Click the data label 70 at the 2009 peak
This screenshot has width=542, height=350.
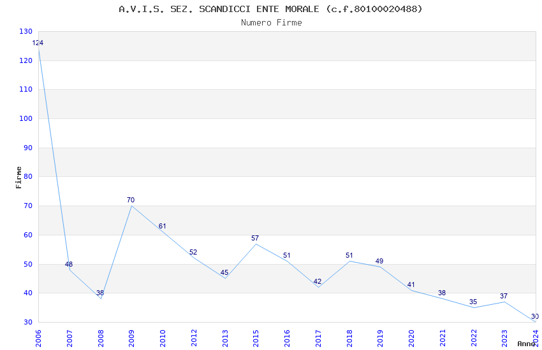click(x=131, y=200)
